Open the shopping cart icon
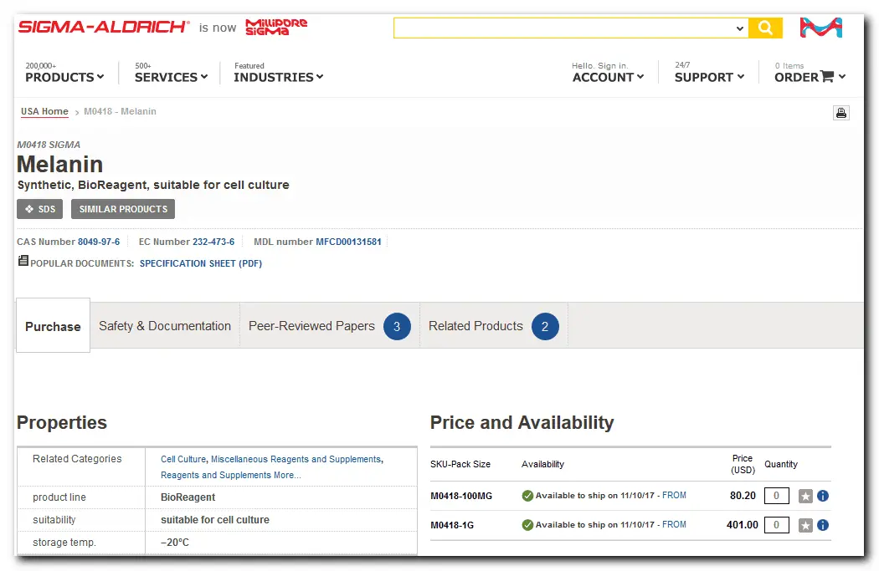The image size is (879, 571). pyautogui.click(x=827, y=77)
